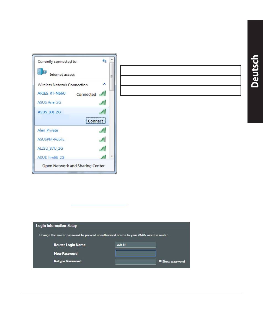Select the ASUSPM-Public network

pos(51,139)
